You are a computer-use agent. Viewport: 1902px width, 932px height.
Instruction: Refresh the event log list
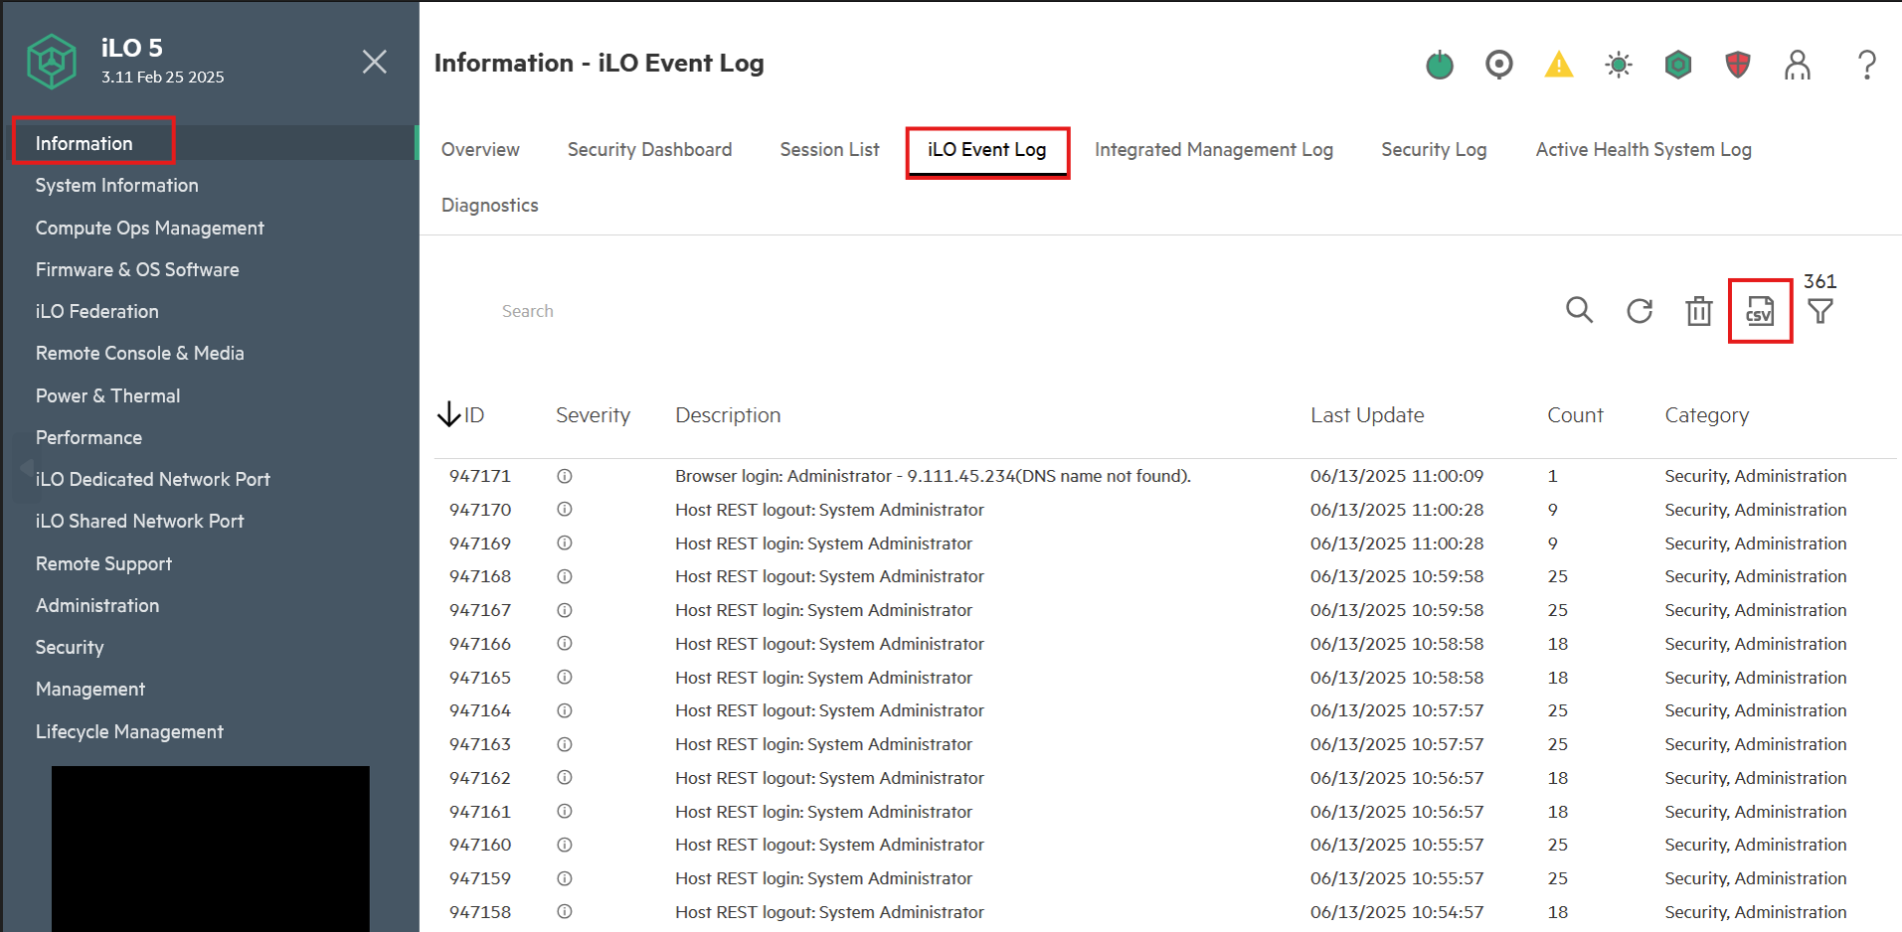point(1639,312)
